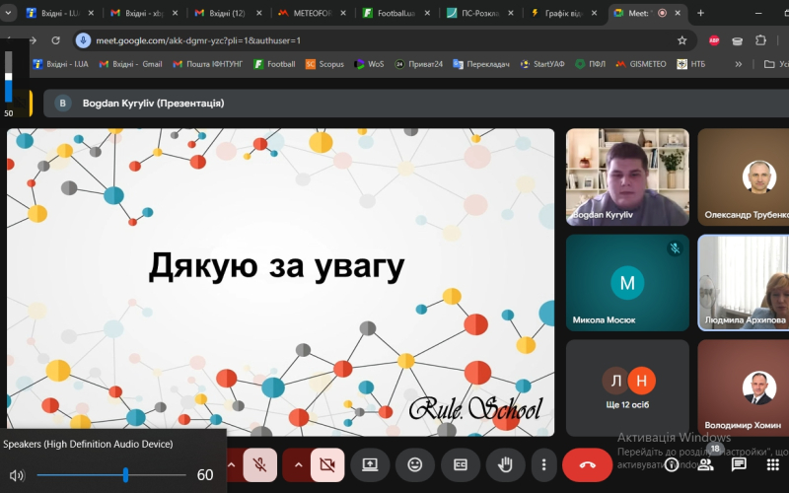Open the Football bookmark

click(274, 64)
